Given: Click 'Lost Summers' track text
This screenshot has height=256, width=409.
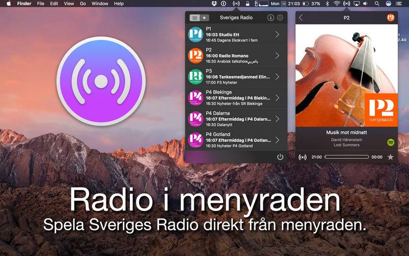Looking at the screenshot, I should point(347,145).
